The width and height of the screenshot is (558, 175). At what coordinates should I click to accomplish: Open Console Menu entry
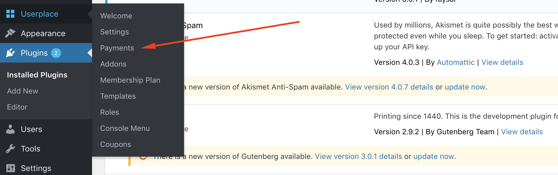click(125, 128)
